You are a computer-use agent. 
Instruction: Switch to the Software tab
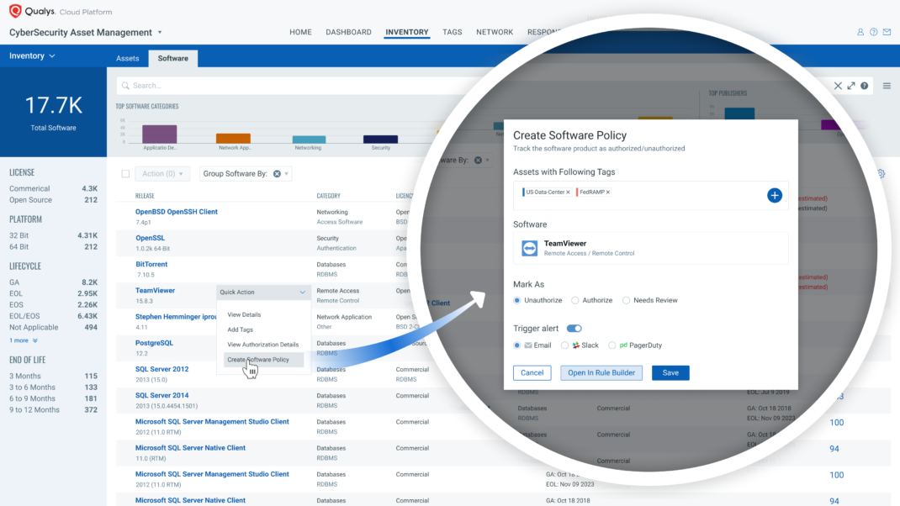(172, 59)
